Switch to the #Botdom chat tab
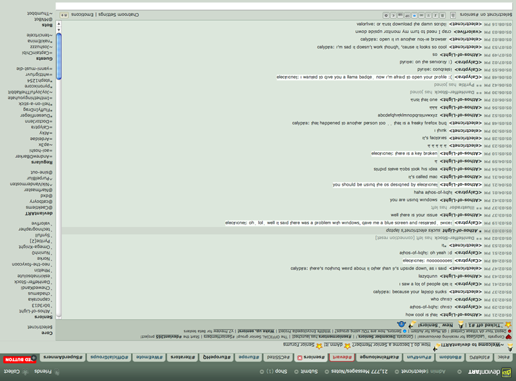 pyautogui.click(x=450, y=357)
